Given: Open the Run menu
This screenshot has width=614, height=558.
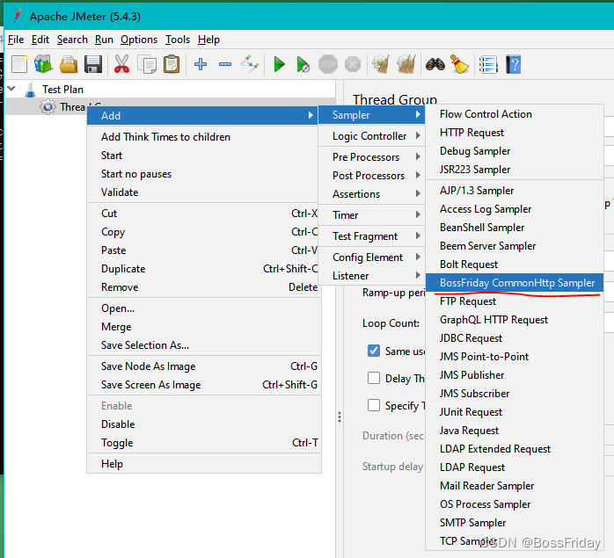Looking at the screenshot, I should pos(104,40).
